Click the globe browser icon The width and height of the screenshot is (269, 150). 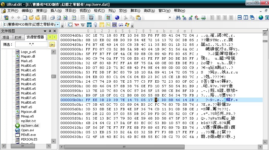click(x=261, y=18)
